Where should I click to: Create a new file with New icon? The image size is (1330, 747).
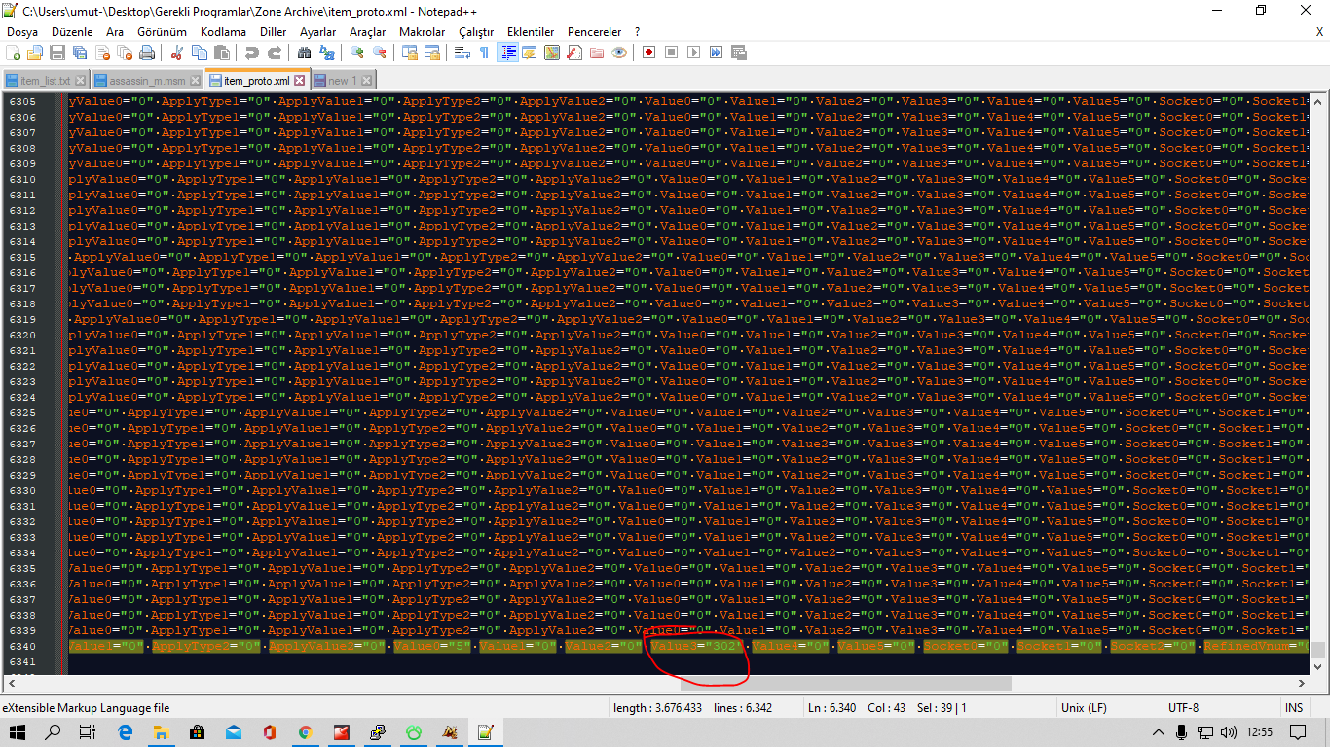13,53
